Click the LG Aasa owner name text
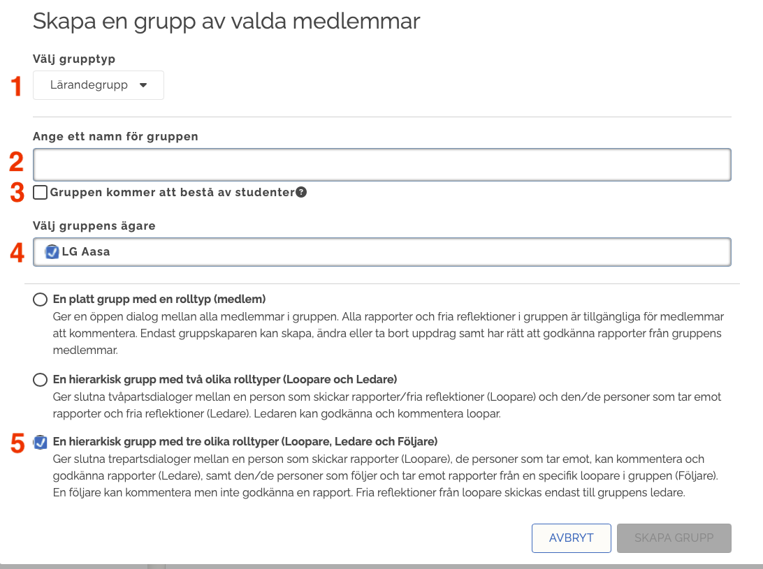Viewport: 763px width, 569px height. pos(86,252)
